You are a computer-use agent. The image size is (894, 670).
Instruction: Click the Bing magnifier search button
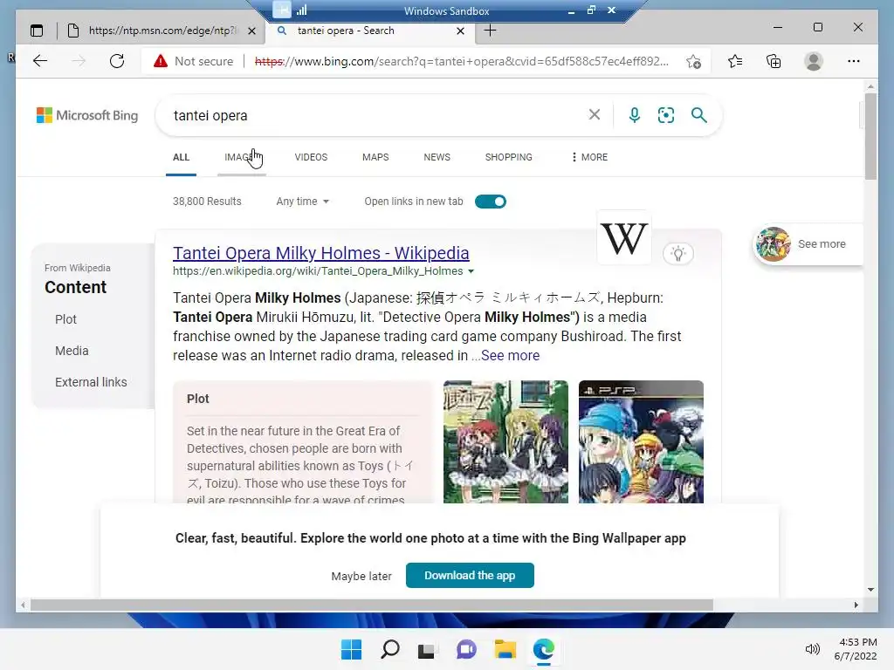(699, 115)
